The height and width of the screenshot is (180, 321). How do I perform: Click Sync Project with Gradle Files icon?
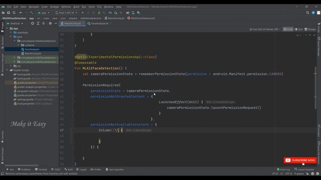click(128, 12)
